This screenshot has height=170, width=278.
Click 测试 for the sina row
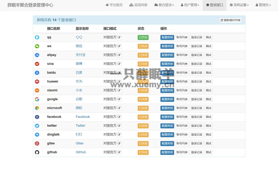click(x=208, y=64)
